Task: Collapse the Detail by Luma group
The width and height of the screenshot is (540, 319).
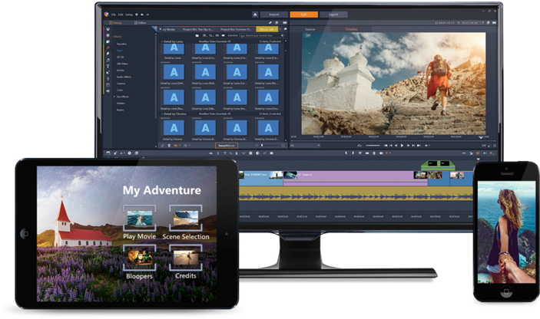Action: (x=162, y=41)
